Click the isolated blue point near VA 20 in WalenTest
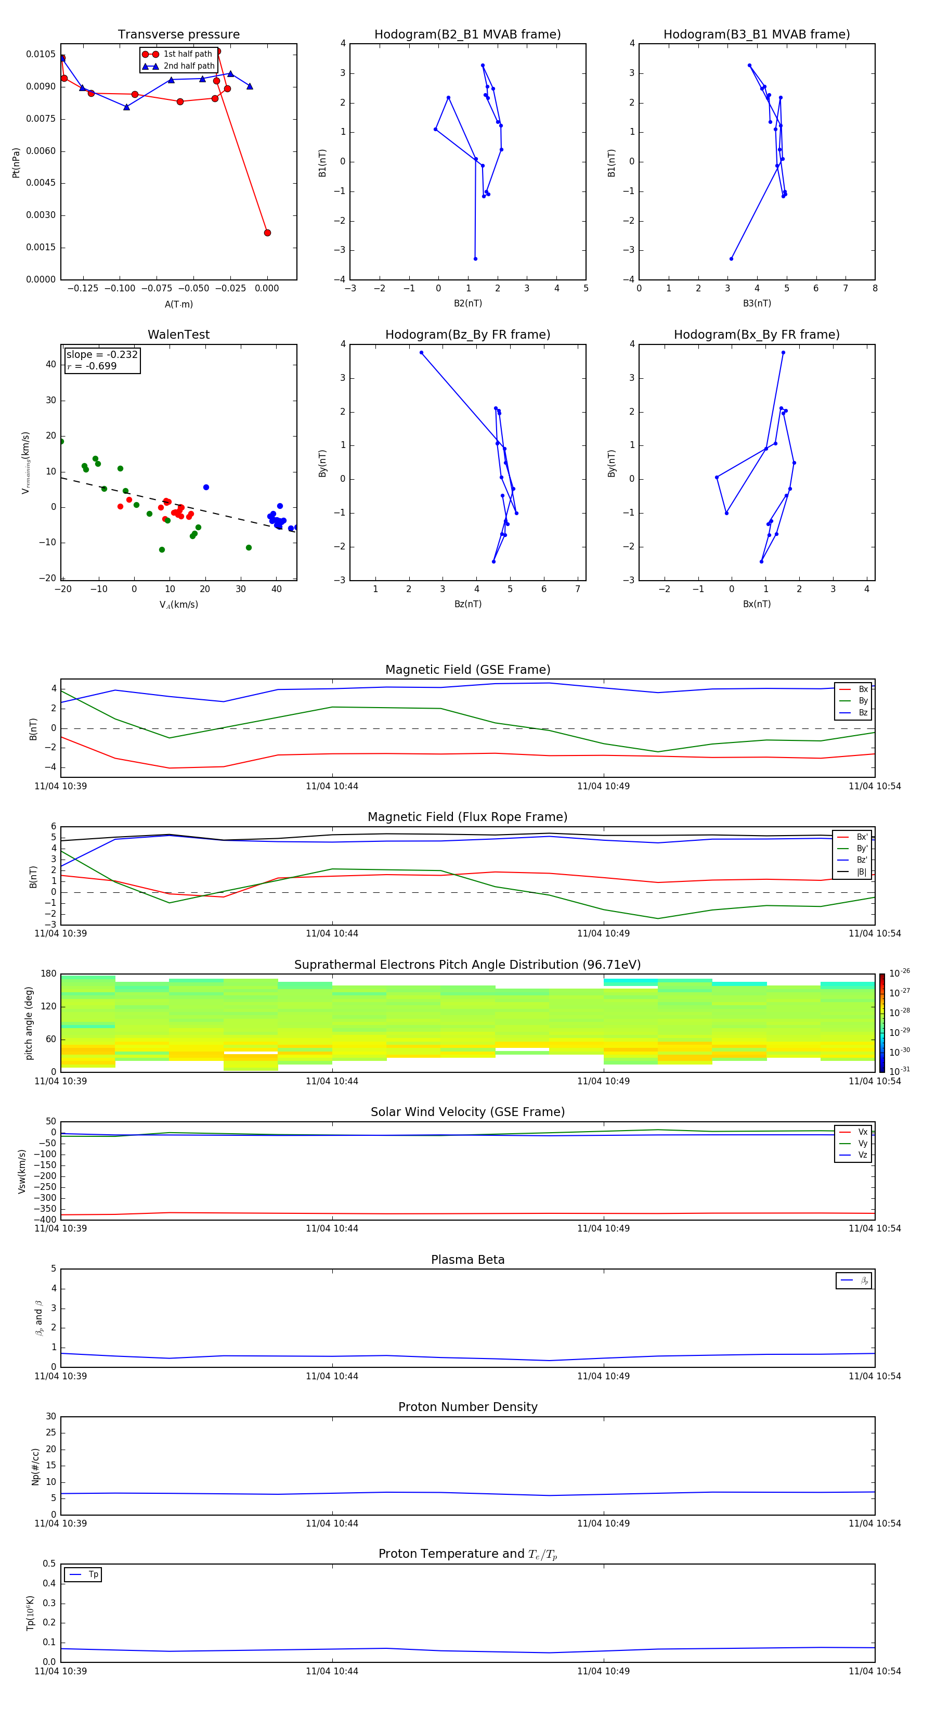936x1717 pixels. pyautogui.click(x=206, y=487)
